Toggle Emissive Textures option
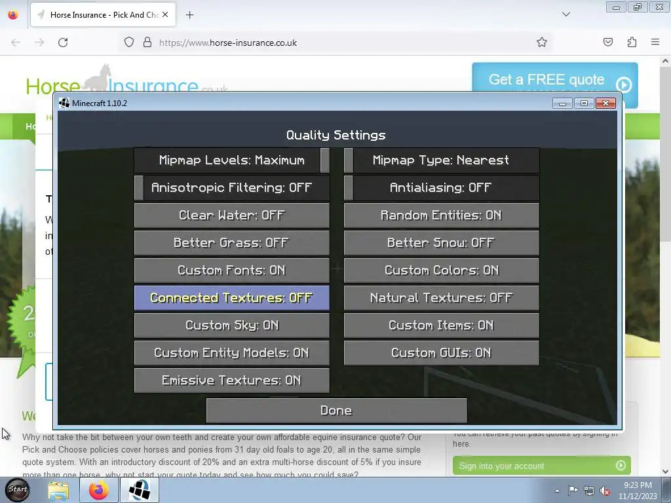This screenshot has width=671, height=503. tap(231, 381)
